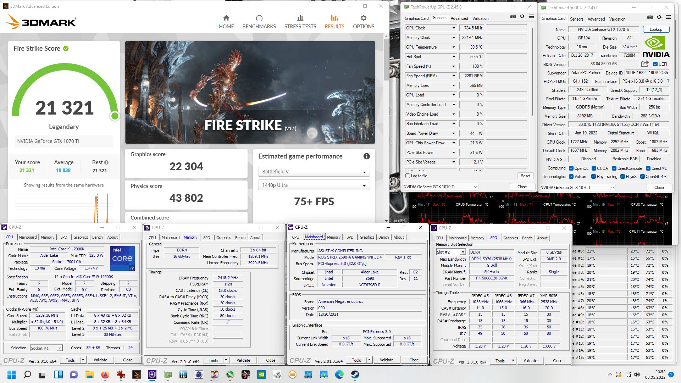Click the camera icon in GPU-Z Graphics Card window
This screenshot has width=681, height=383.
650,17
